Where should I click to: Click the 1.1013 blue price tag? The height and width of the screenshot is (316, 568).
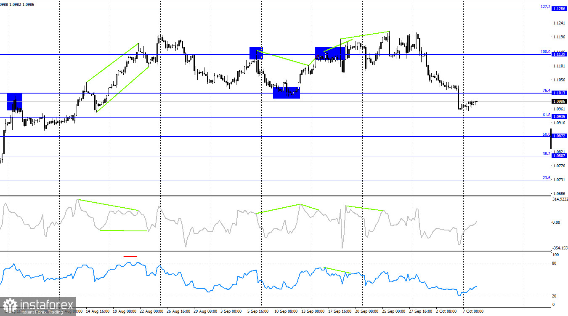tap(559, 93)
